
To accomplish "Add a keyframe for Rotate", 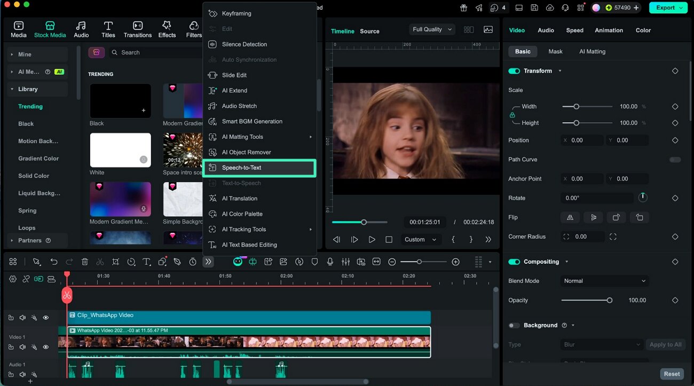I will (x=675, y=198).
